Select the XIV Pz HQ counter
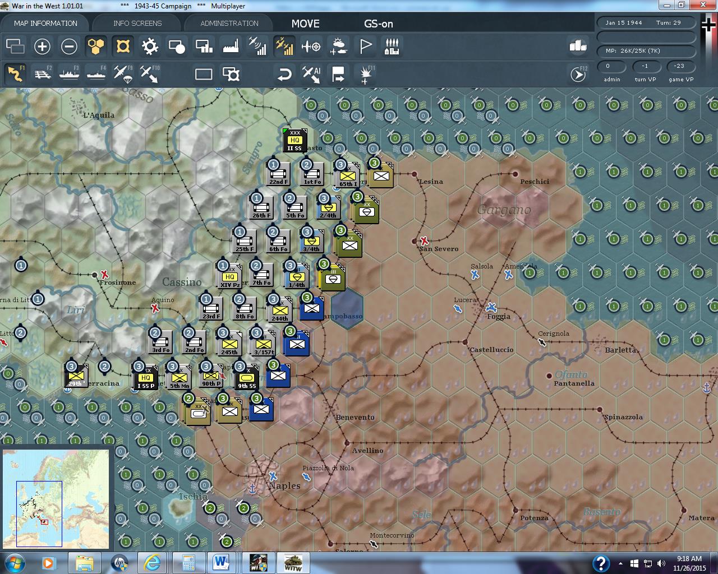 (x=229, y=277)
